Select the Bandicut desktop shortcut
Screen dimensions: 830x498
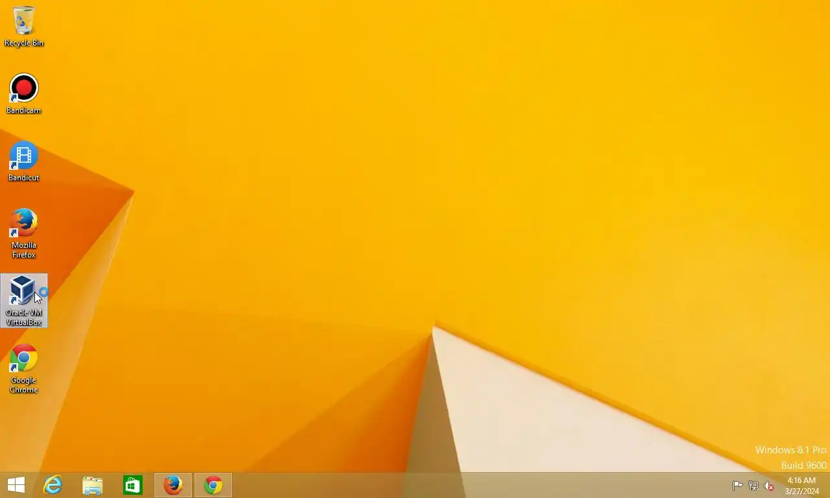24,161
